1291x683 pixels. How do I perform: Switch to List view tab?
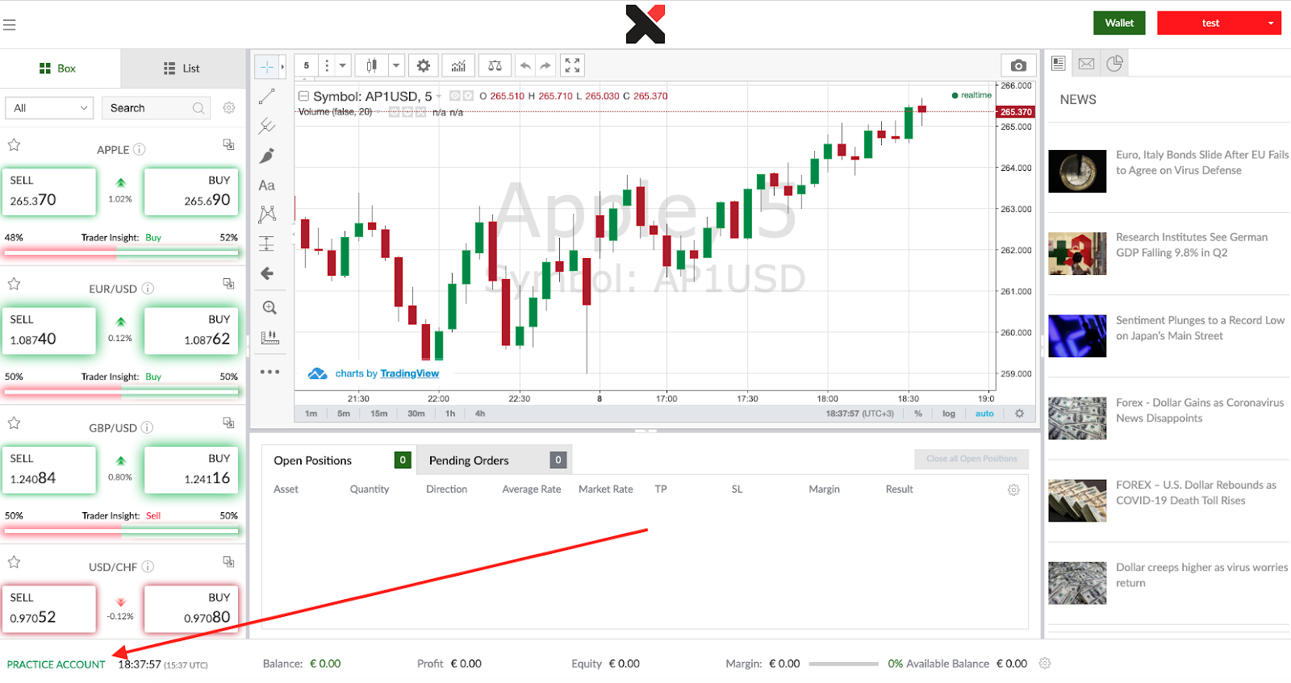point(184,69)
